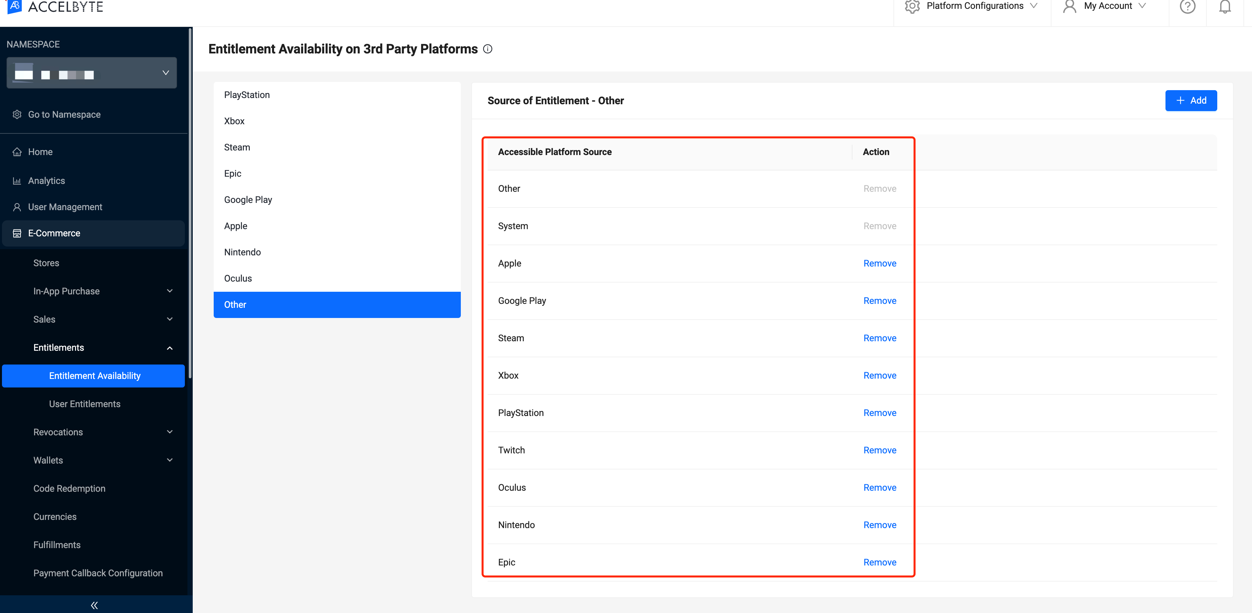This screenshot has width=1252, height=613.
Task: Remove the Twitch platform source
Action: [880, 451]
